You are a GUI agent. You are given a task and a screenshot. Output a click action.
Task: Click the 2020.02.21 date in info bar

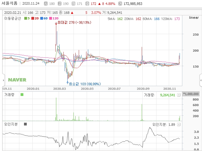13,13
